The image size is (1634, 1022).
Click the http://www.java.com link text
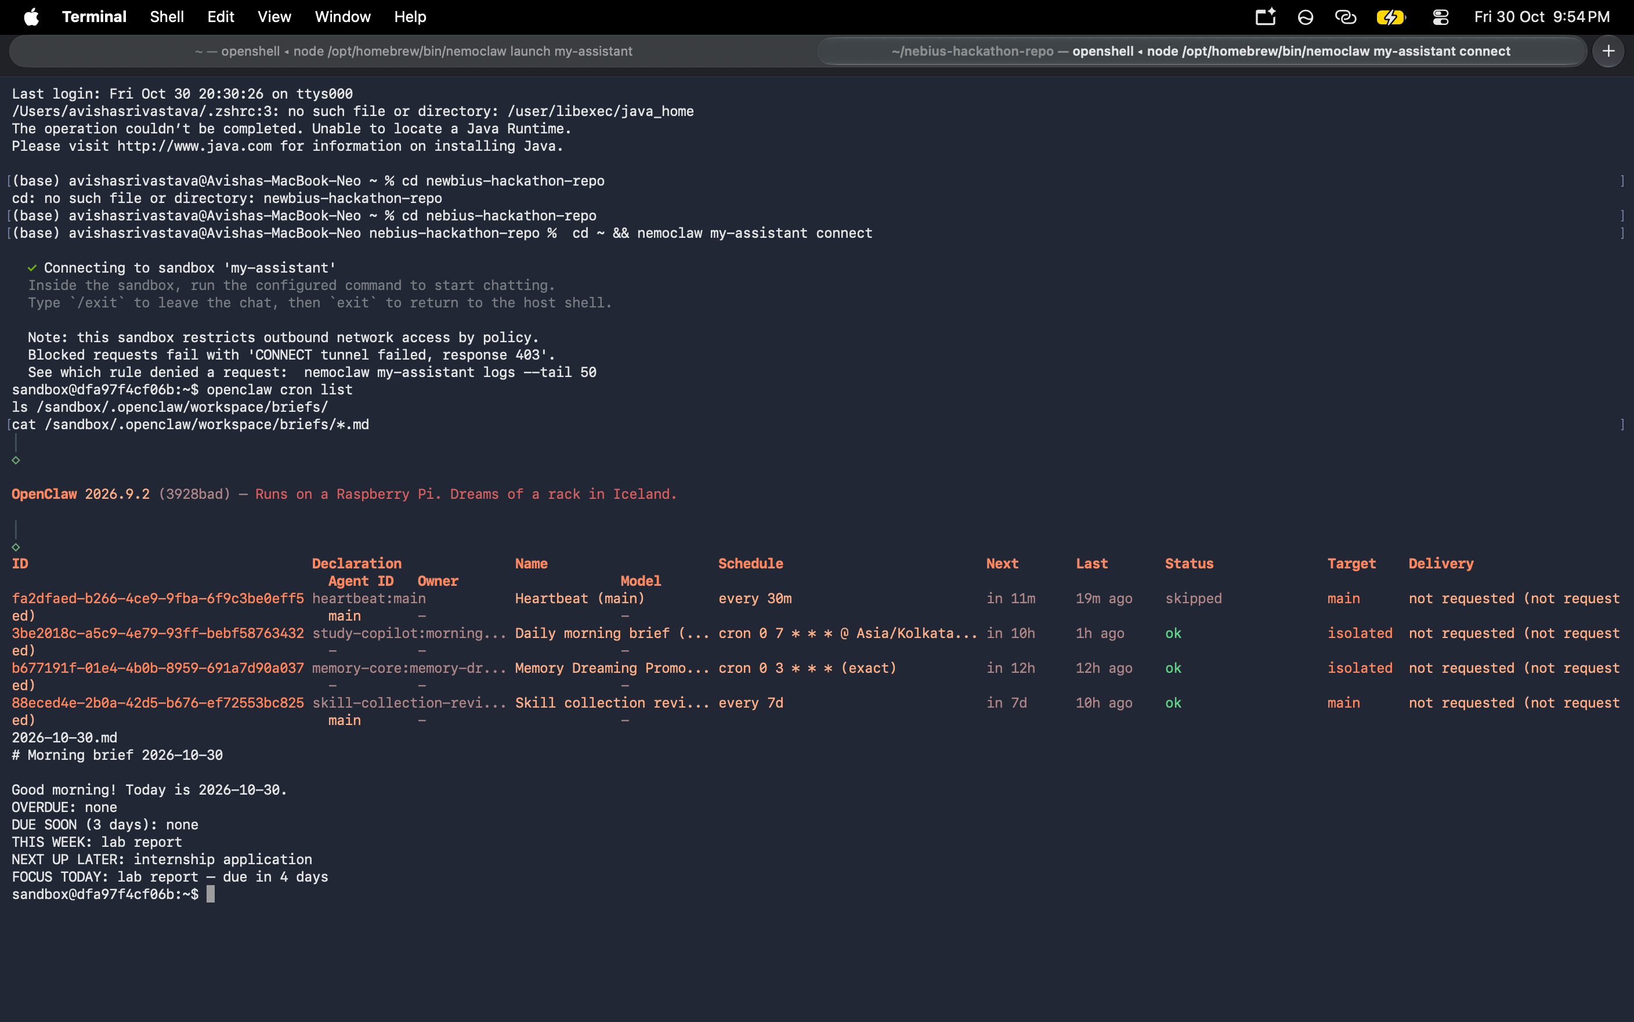[195, 146]
